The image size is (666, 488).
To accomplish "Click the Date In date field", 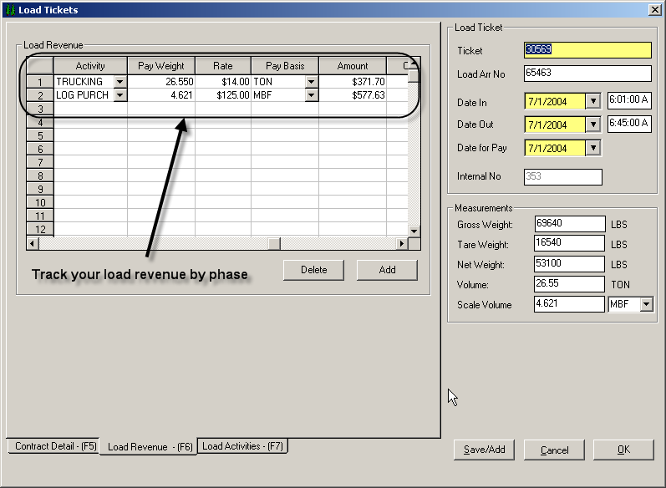I will [x=555, y=101].
